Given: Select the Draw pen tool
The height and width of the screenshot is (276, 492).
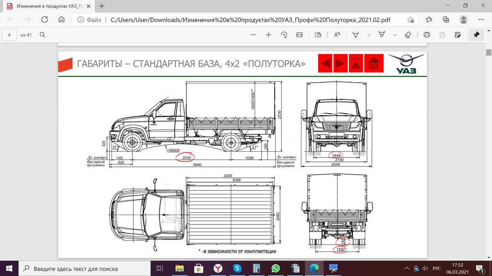Looking at the screenshot, I should 356,35.
